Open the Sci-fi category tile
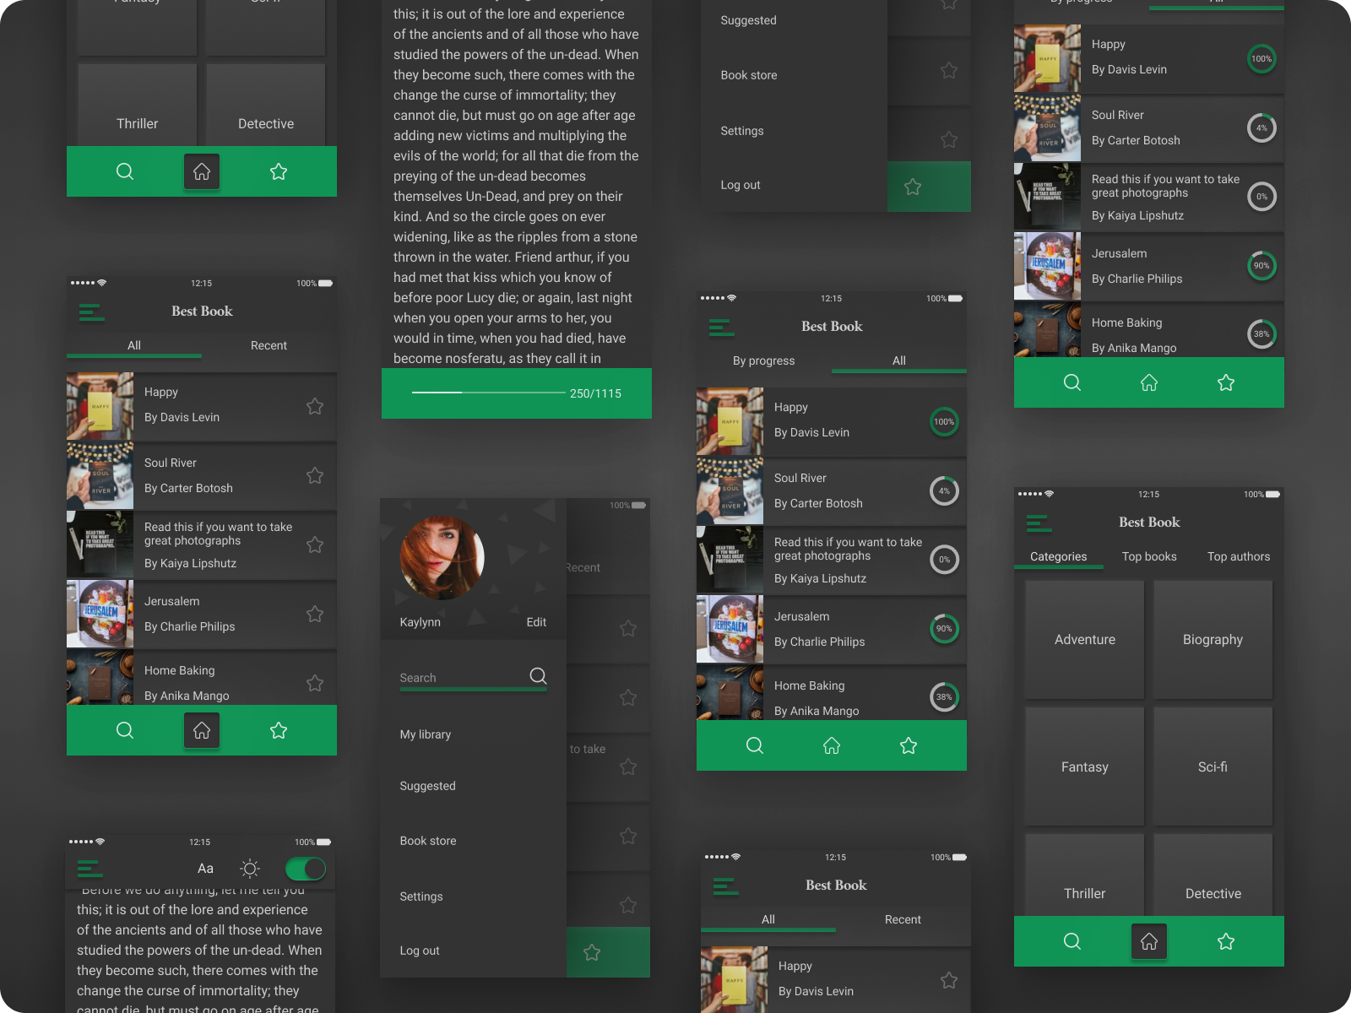This screenshot has height=1013, width=1351. 1213,767
